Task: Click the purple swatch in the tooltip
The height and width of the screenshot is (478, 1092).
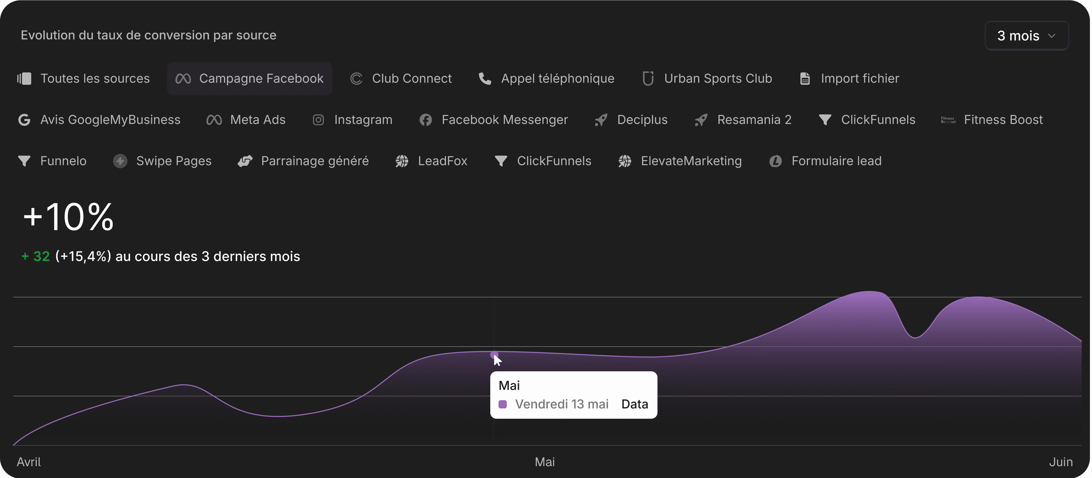Action: pos(503,404)
